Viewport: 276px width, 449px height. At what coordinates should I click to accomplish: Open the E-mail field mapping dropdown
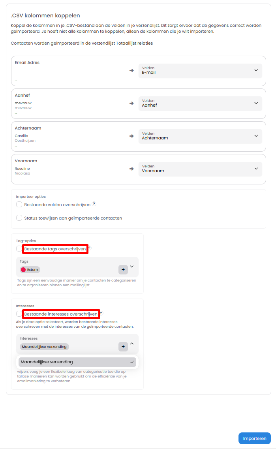(200, 71)
